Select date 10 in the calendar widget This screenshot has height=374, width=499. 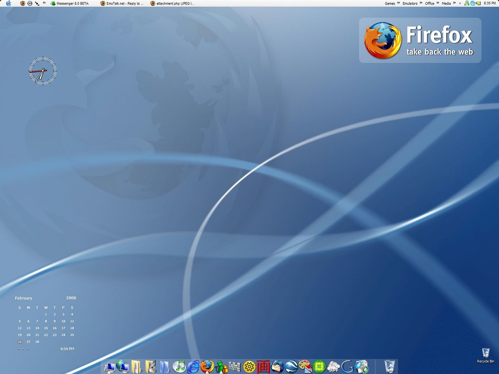point(63,321)
